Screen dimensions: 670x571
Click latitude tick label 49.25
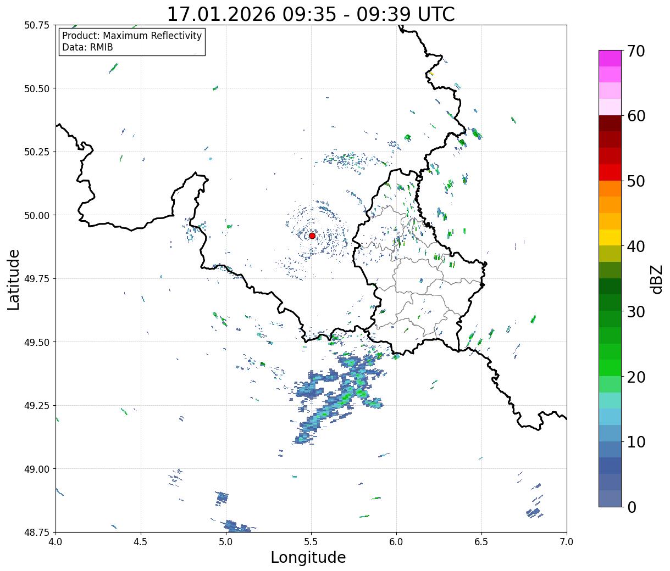(x=37, y=406)
